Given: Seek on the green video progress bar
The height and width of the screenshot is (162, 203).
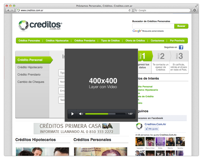Looking at the screenshot, I should tap(105, 114).
